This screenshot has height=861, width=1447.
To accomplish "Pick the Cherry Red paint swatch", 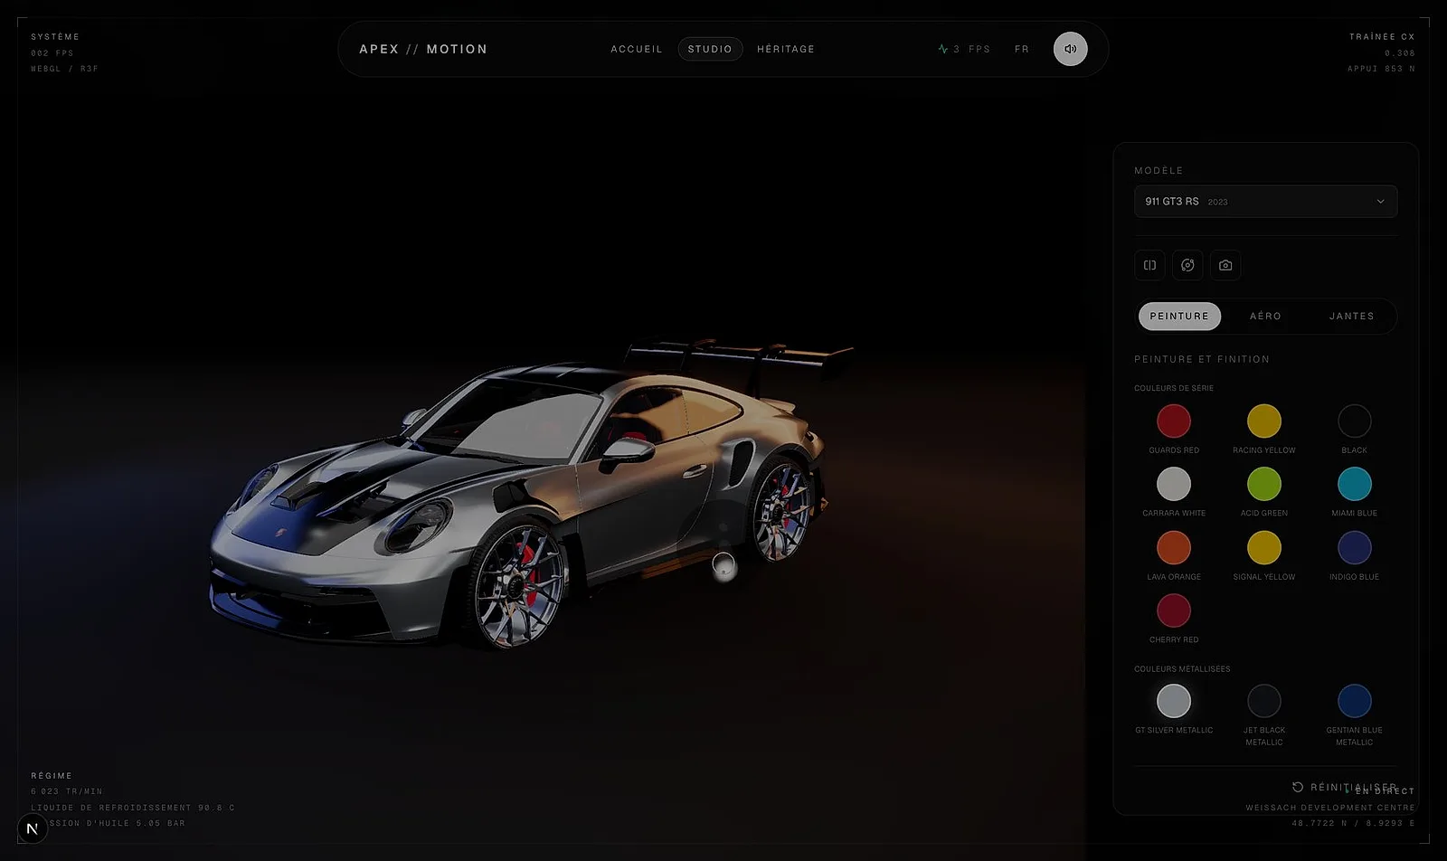I will point(1174,611).
